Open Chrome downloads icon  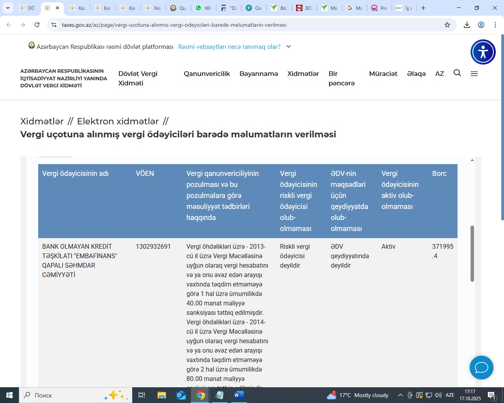coord(467,25)
